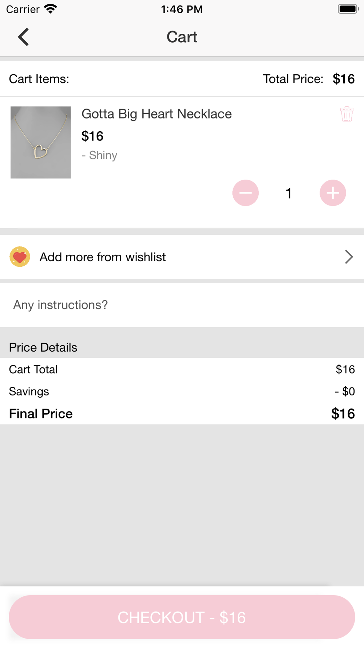Increase quantity with the plus button
This screenshot has width=364, height=648.
333,193
